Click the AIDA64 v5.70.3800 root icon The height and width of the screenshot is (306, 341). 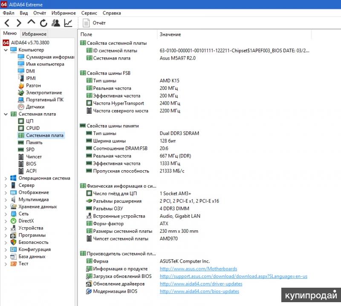(x=6, y=43)
